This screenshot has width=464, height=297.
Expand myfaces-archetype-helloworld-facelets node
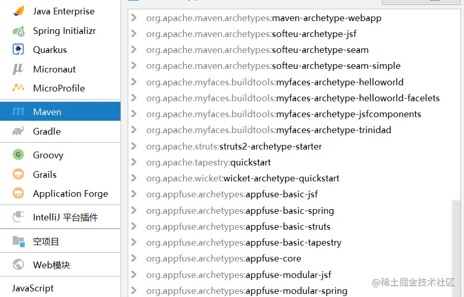(x=134, y=98)
